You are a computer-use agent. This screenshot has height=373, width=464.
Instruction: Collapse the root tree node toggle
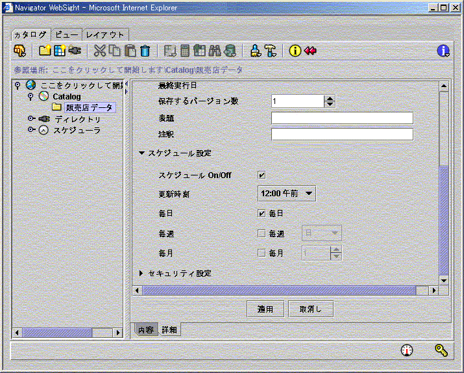coord(18,86)
